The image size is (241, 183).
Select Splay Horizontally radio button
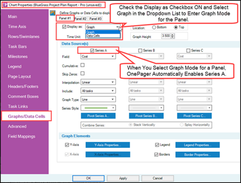[x=182, y=125]
